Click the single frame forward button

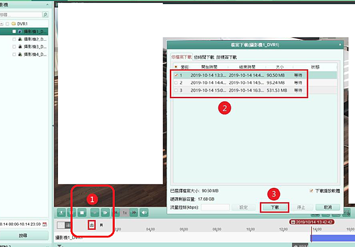point(105,213)
